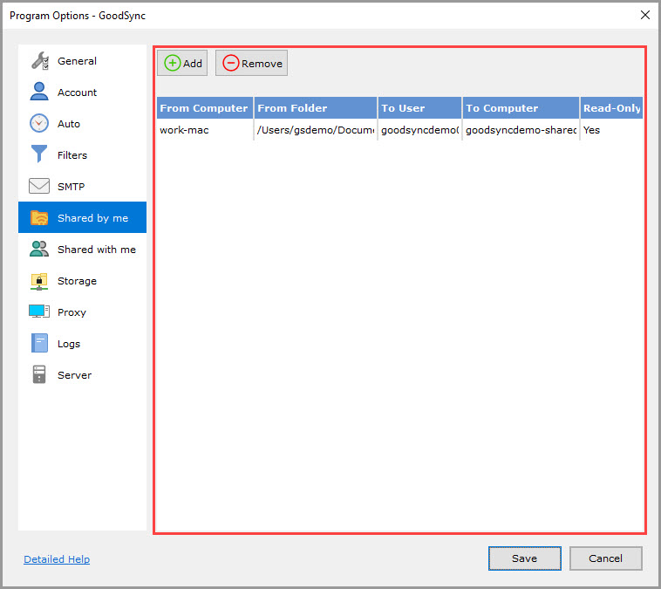Open the Auto settings label
Screen dimensions: 661x589
coord(69,124)
